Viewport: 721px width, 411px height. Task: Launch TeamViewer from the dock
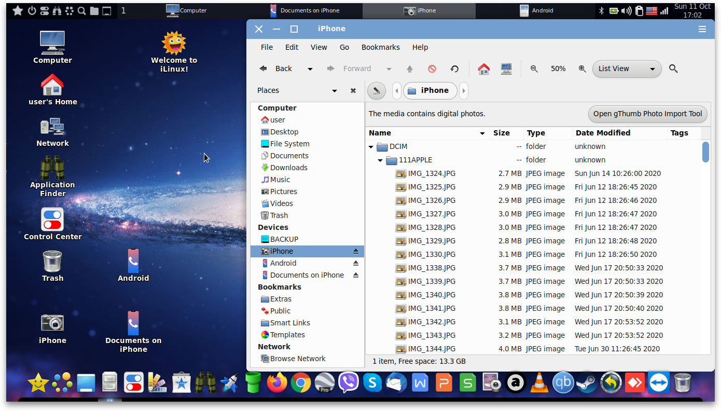[659, 383]
